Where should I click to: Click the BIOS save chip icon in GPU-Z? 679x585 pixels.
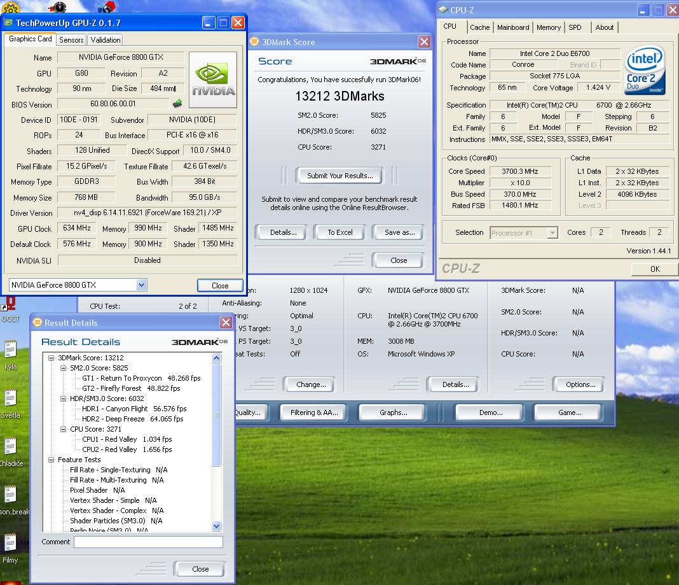(x=177, y=104)
